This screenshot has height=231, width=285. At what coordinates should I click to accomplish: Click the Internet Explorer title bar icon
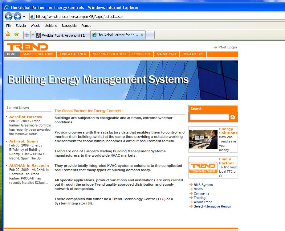pos(6,7)
